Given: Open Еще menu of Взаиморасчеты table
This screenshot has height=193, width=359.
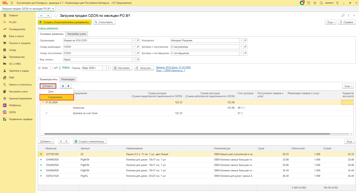Looking at the screenshot, I should [348, 86].
